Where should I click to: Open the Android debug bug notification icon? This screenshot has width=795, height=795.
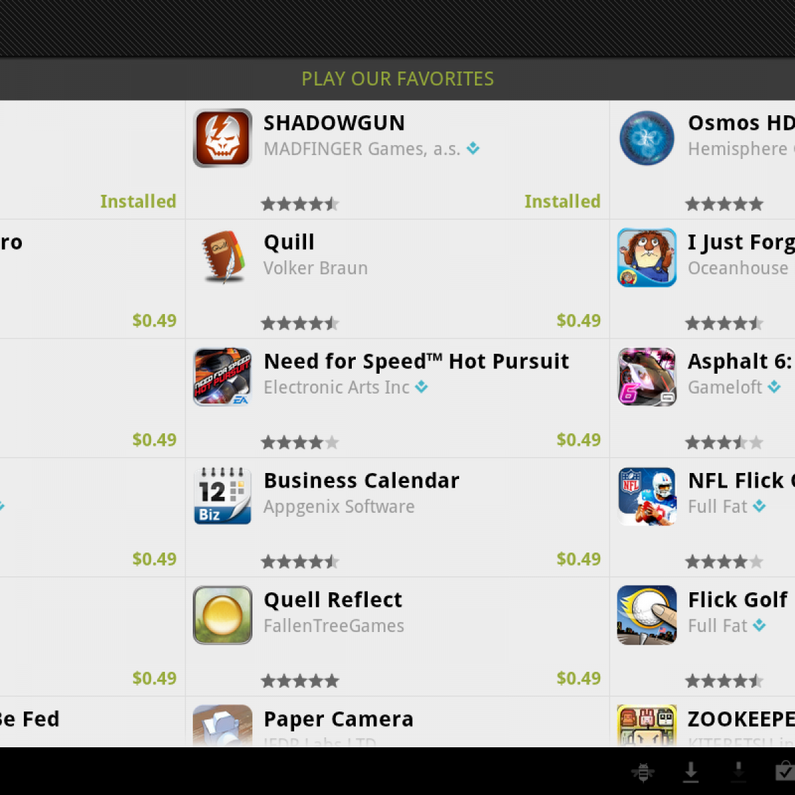click(x=643, y=772)
